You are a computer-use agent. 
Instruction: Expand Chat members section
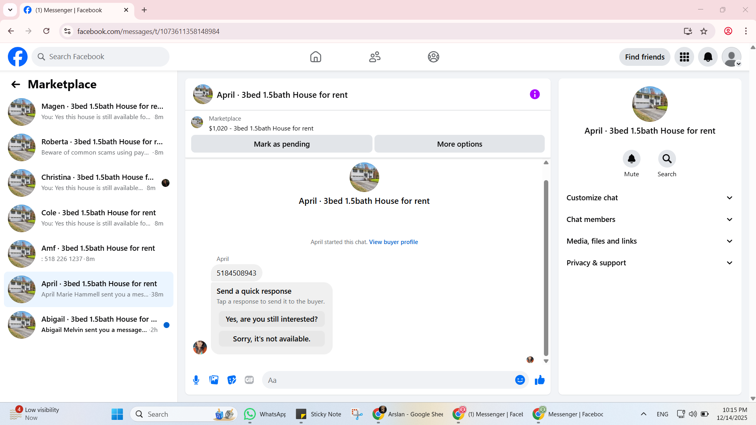650,220
